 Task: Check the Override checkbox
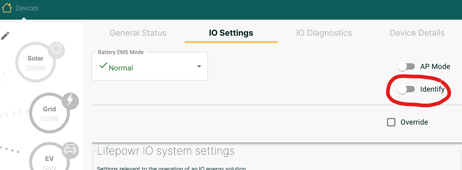click(391, 122)
